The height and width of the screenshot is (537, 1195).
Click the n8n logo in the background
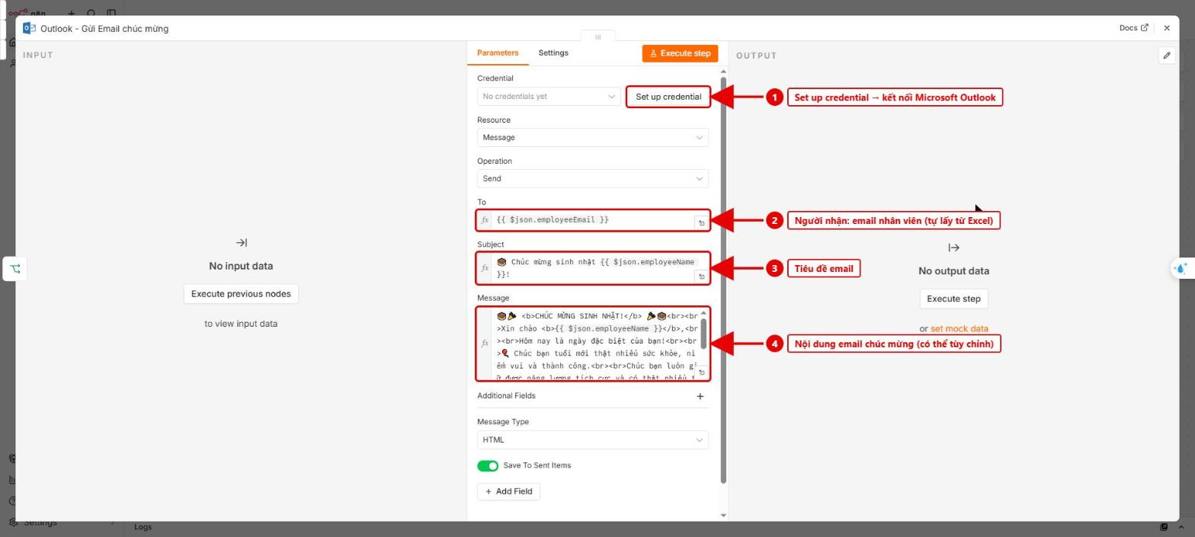coord(27,13)
